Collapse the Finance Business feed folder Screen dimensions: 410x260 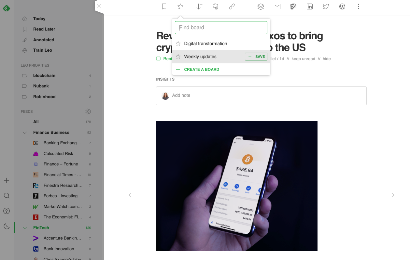click(x=25, y=133)
